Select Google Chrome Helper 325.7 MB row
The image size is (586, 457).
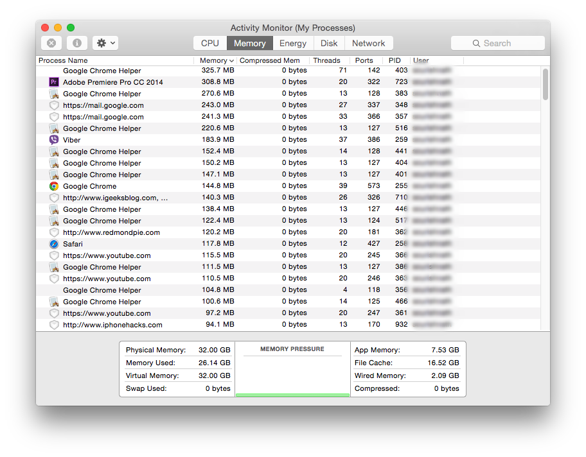pyautogui.click(x=288, y=71)
